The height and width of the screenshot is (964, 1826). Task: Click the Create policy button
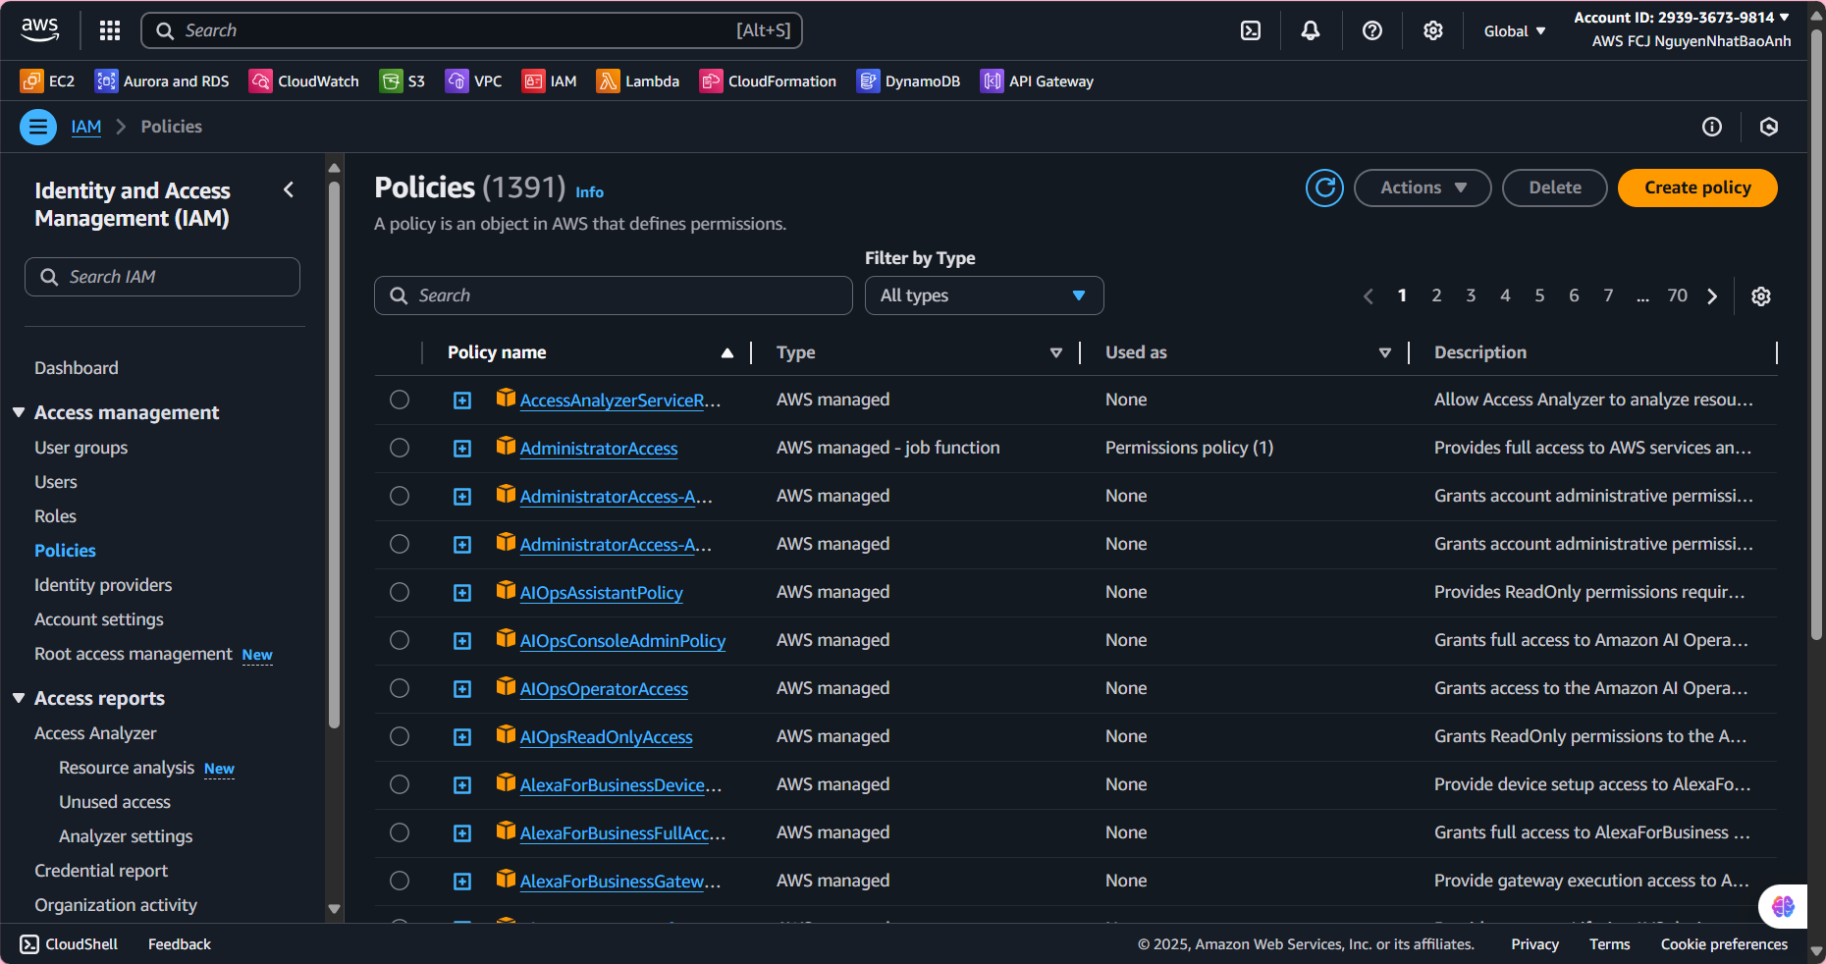coord(1696,187)
